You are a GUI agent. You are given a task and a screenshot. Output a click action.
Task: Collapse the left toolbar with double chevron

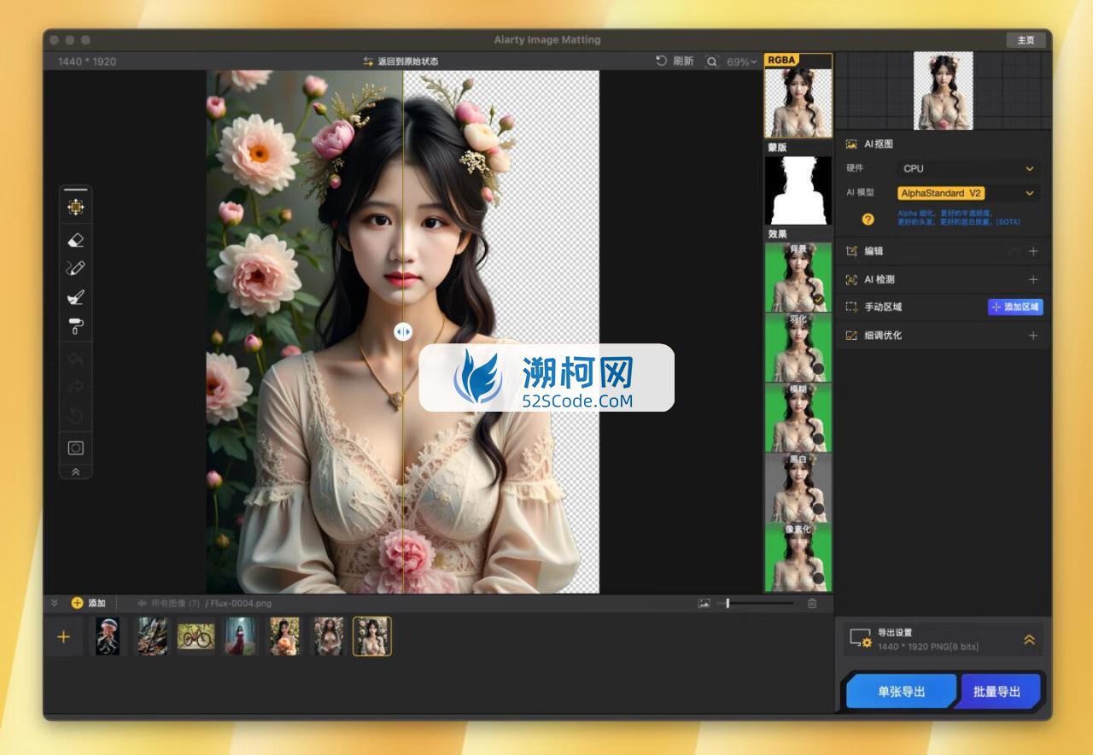point(76,471)
